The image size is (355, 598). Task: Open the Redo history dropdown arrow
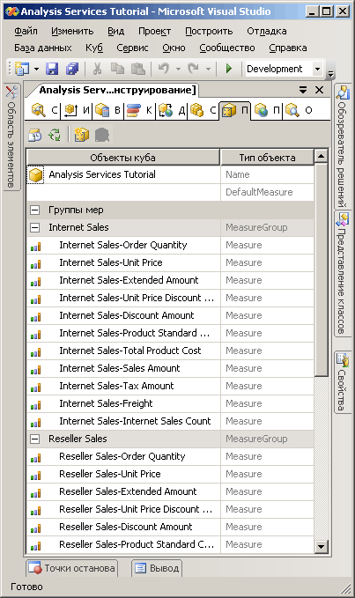coord(208,69)
